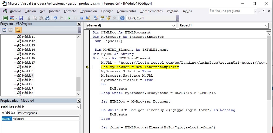
Task: Open the Edición menu
Action: 31,11
